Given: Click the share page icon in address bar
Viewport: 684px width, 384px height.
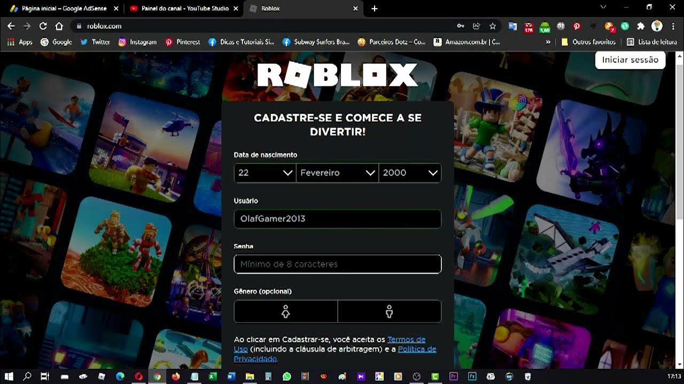Looking at the screenshot, I should click(476, 26).
